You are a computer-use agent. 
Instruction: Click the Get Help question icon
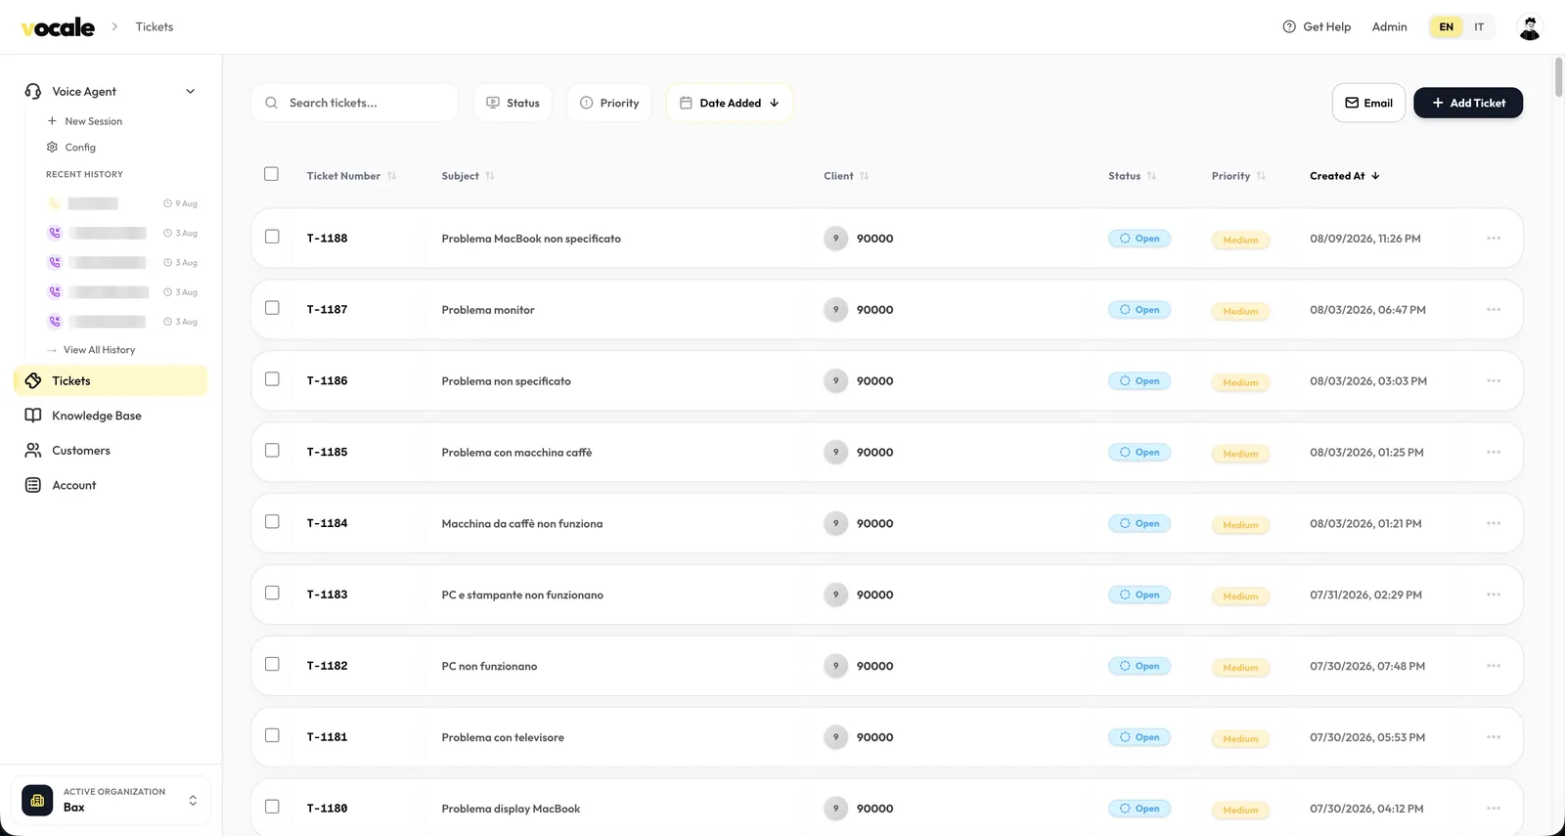point(1289,27)
